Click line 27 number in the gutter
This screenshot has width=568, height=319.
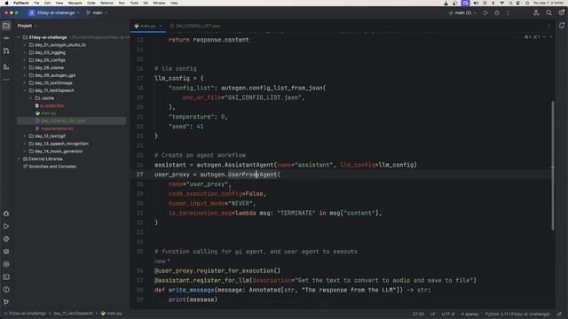click(x=140, y=175)
